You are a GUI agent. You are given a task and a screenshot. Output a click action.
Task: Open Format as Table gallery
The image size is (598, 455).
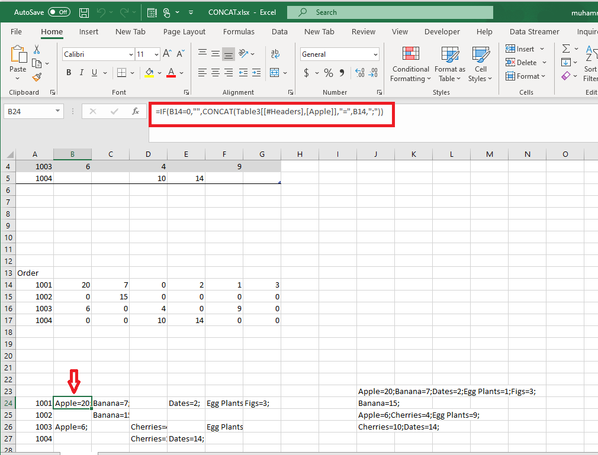point(449,64)
